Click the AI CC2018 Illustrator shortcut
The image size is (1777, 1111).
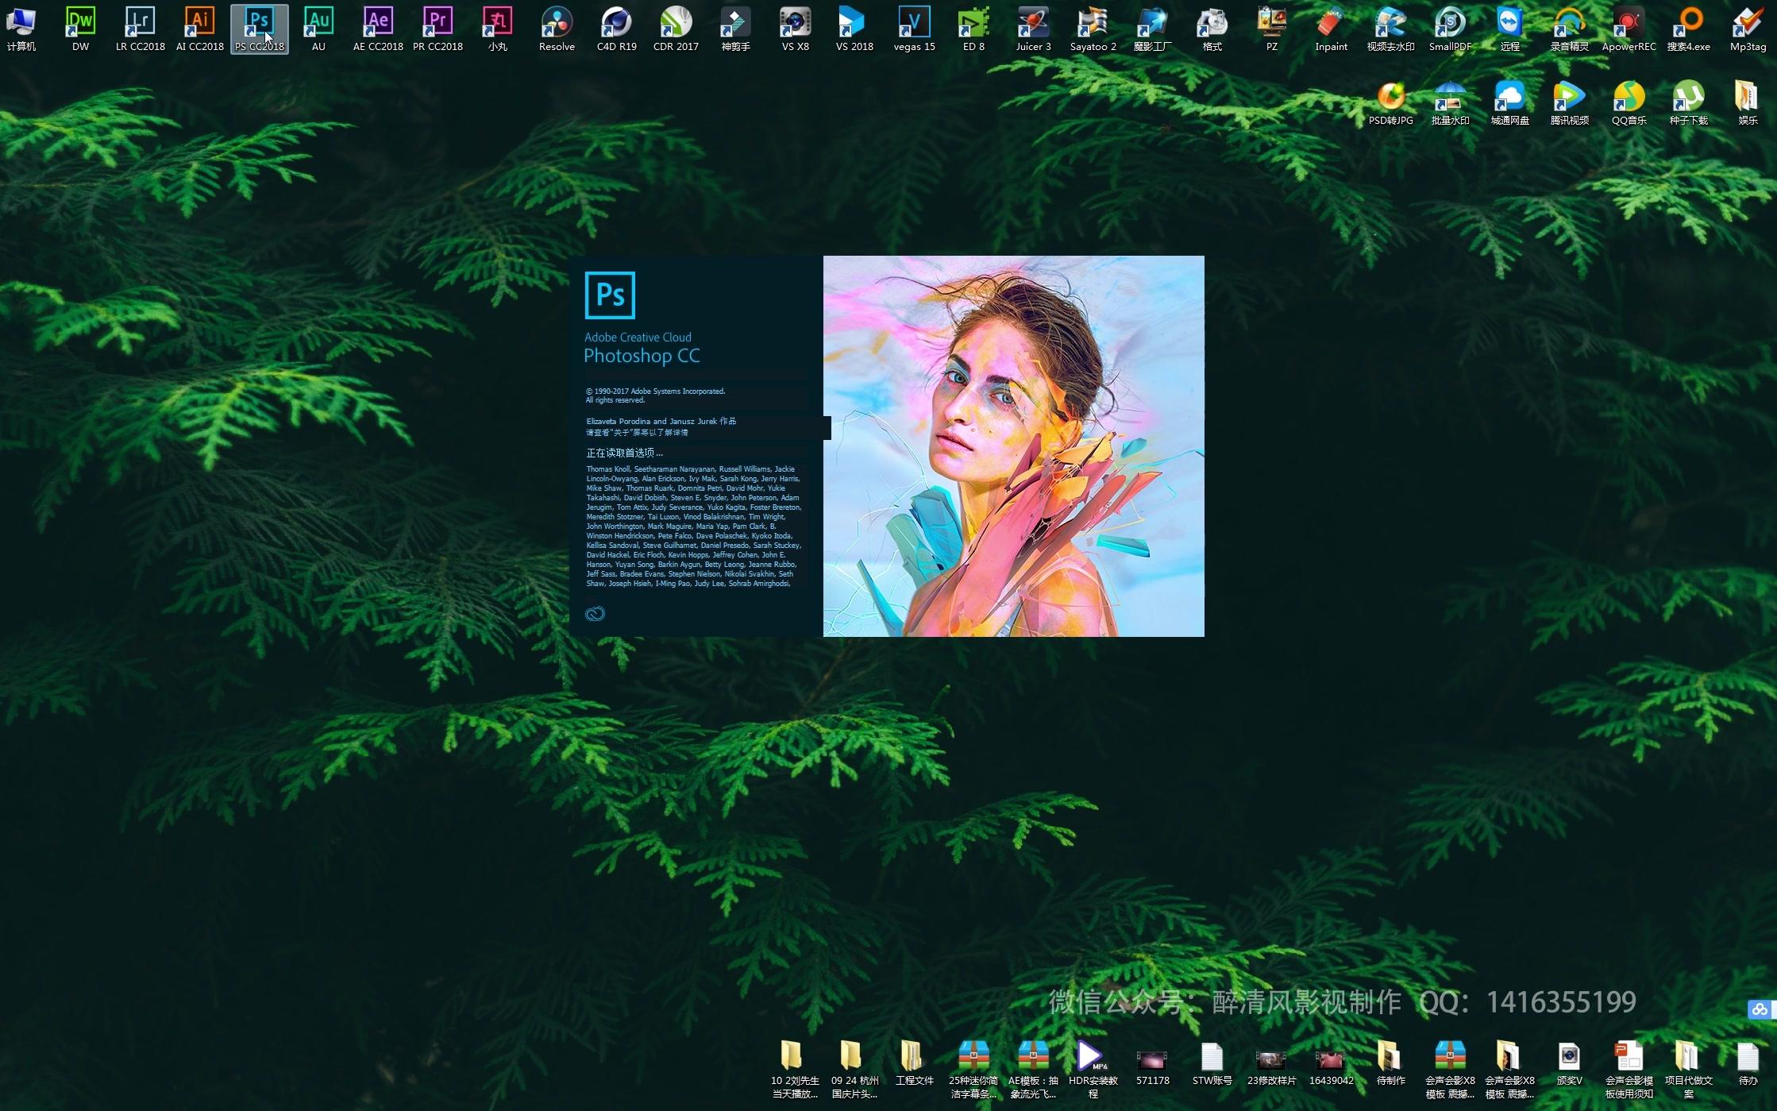tap(199, 24)
